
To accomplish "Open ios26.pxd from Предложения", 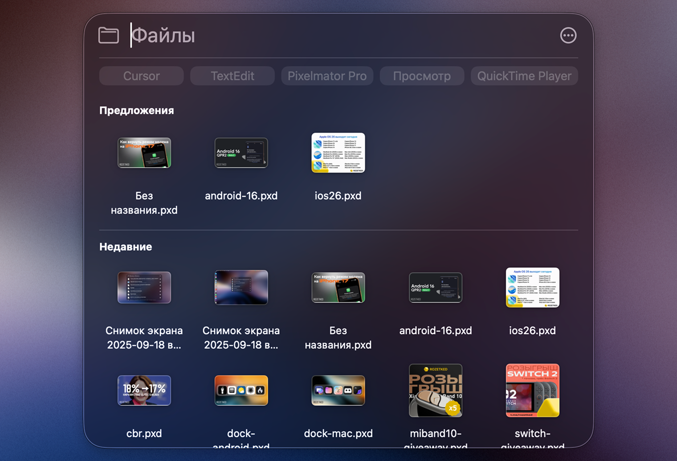I will (x=338, y=153).
